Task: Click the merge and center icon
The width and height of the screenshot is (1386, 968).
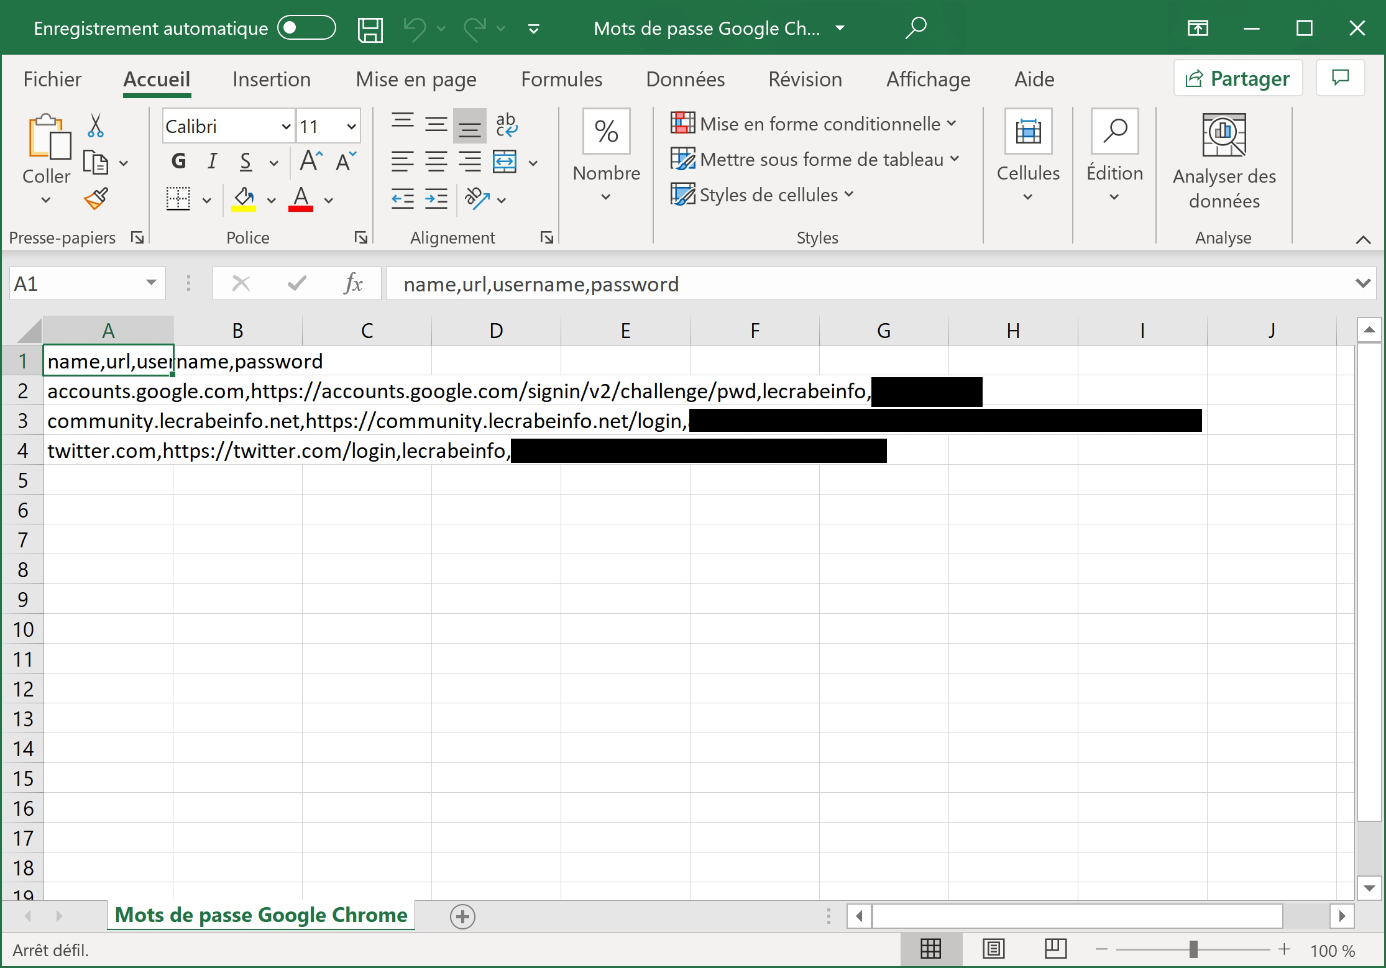Action: (x=505, y=162)
